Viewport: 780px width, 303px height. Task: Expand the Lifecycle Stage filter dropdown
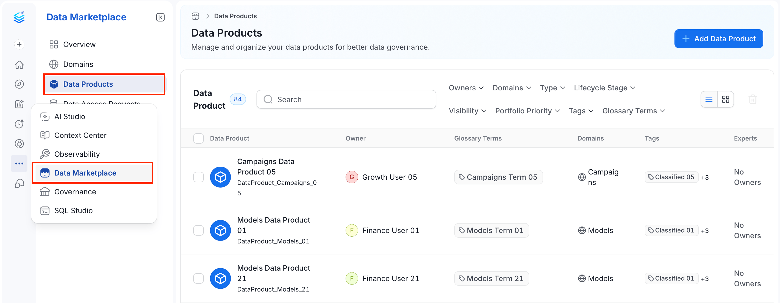[x=604, y=88]
